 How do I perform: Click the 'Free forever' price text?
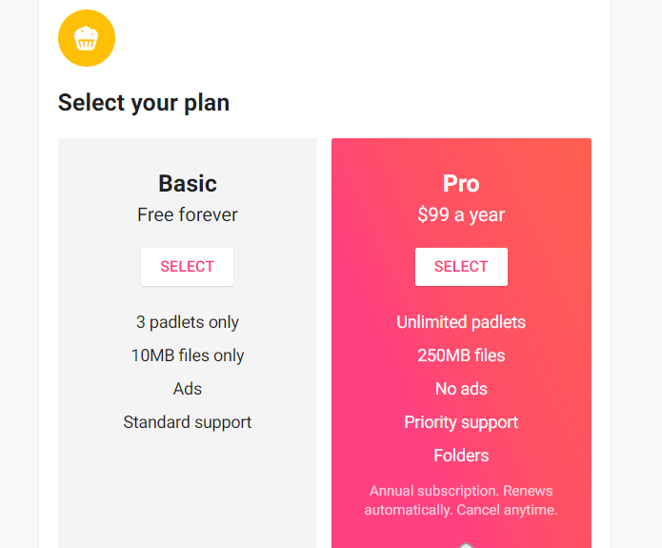click(188, 214)
